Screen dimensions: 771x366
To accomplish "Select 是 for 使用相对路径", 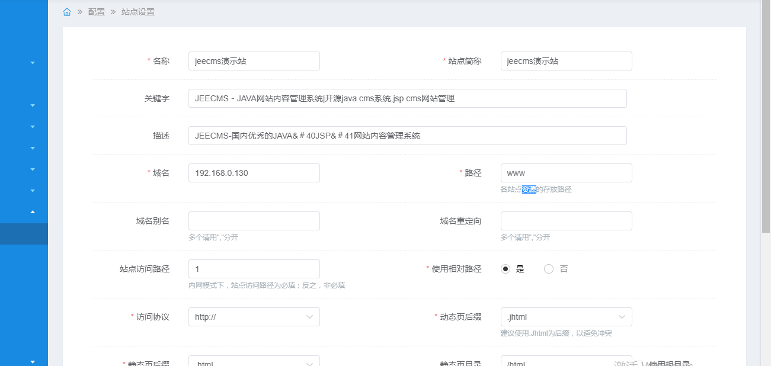I will [x=506, y=269].
